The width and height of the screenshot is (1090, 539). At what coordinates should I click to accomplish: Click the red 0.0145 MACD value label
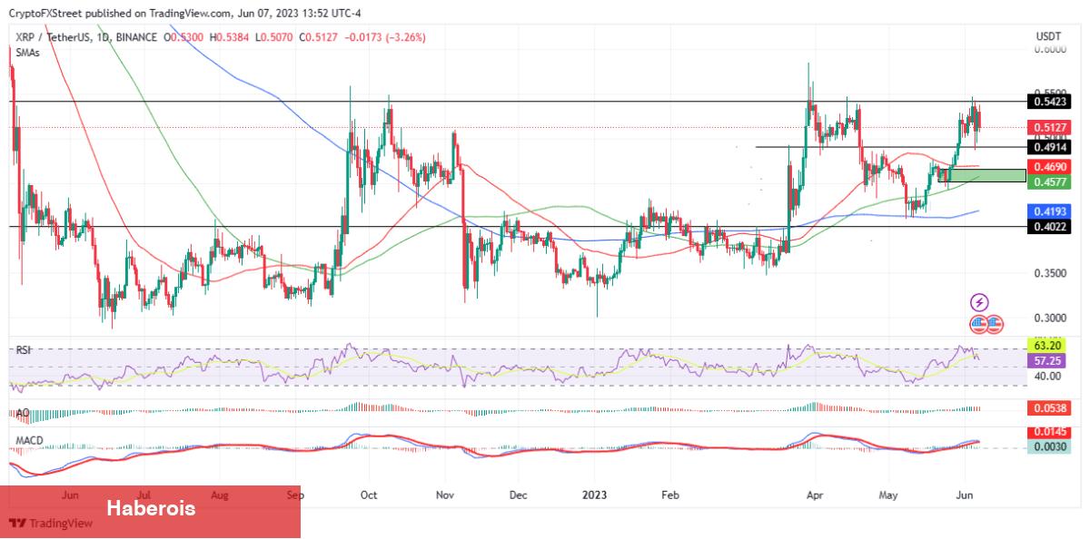click(1050, 433)
